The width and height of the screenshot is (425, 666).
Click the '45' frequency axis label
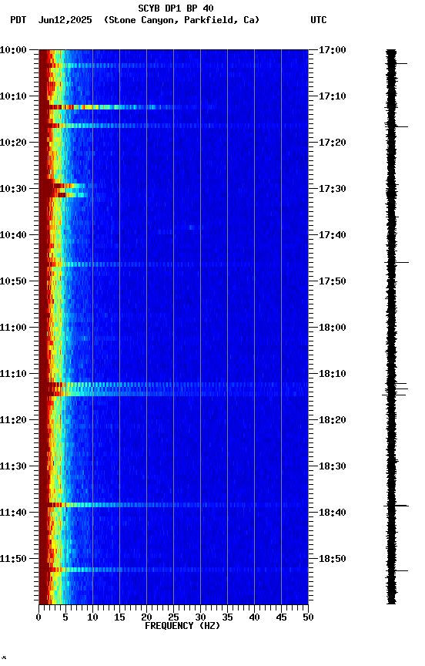(281, 617)
